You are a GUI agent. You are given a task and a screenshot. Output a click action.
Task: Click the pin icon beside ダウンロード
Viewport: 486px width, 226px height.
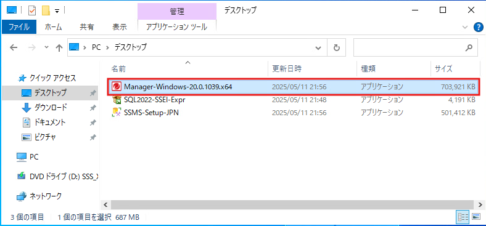pyautogui.click(x=93, y=108)
